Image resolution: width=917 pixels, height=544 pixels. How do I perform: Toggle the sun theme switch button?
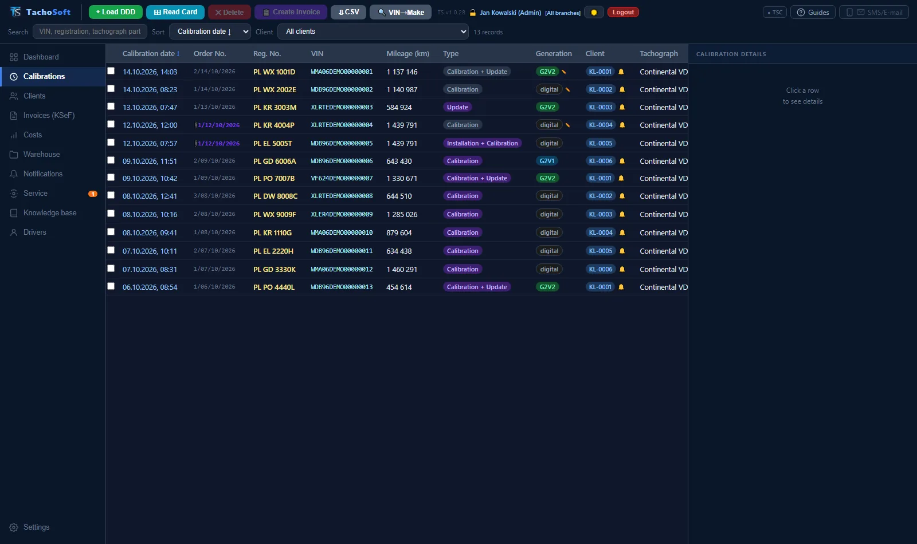(x=594, y=12)
